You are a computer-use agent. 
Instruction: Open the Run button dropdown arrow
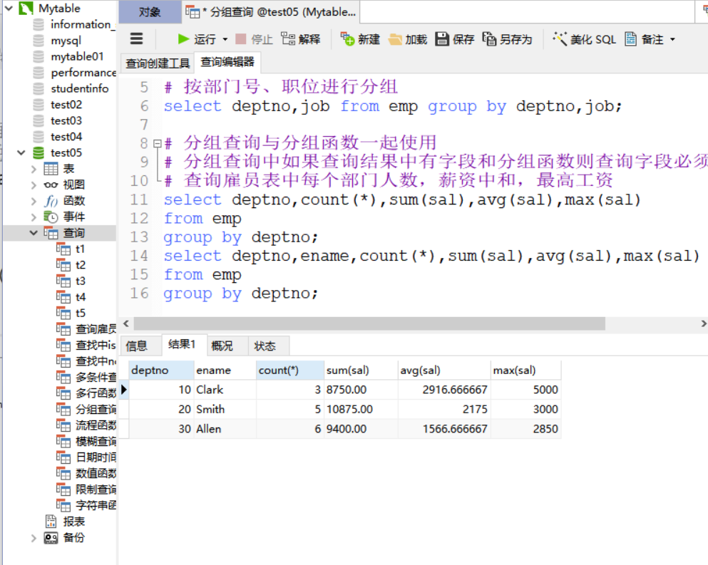pyautogui.click(x=225, y=40)
